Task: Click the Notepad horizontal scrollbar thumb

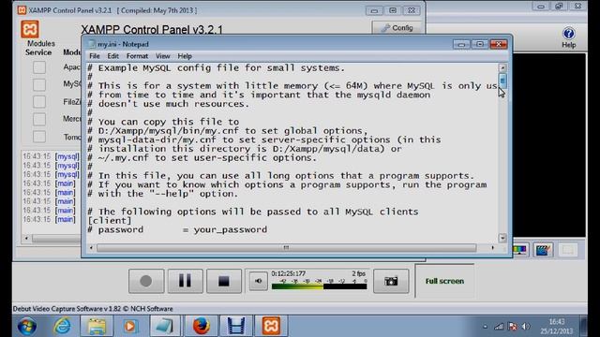Action: pyautogui.click(x=286, y=247)
